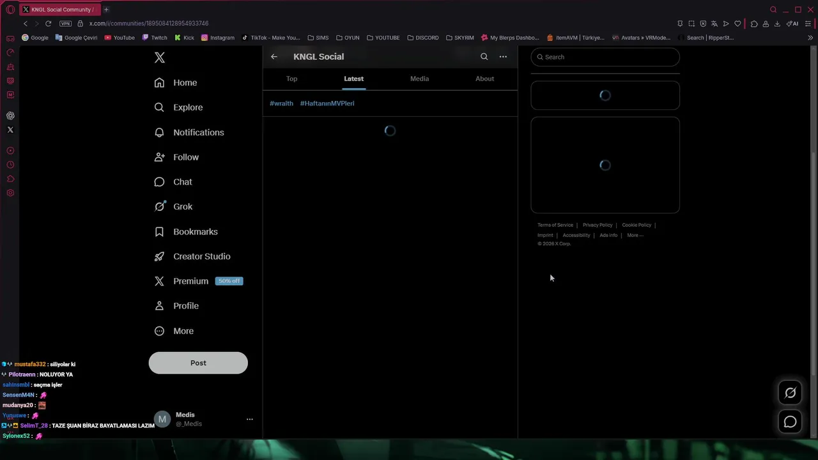Toggle the VPN badge in address bar

65,24
